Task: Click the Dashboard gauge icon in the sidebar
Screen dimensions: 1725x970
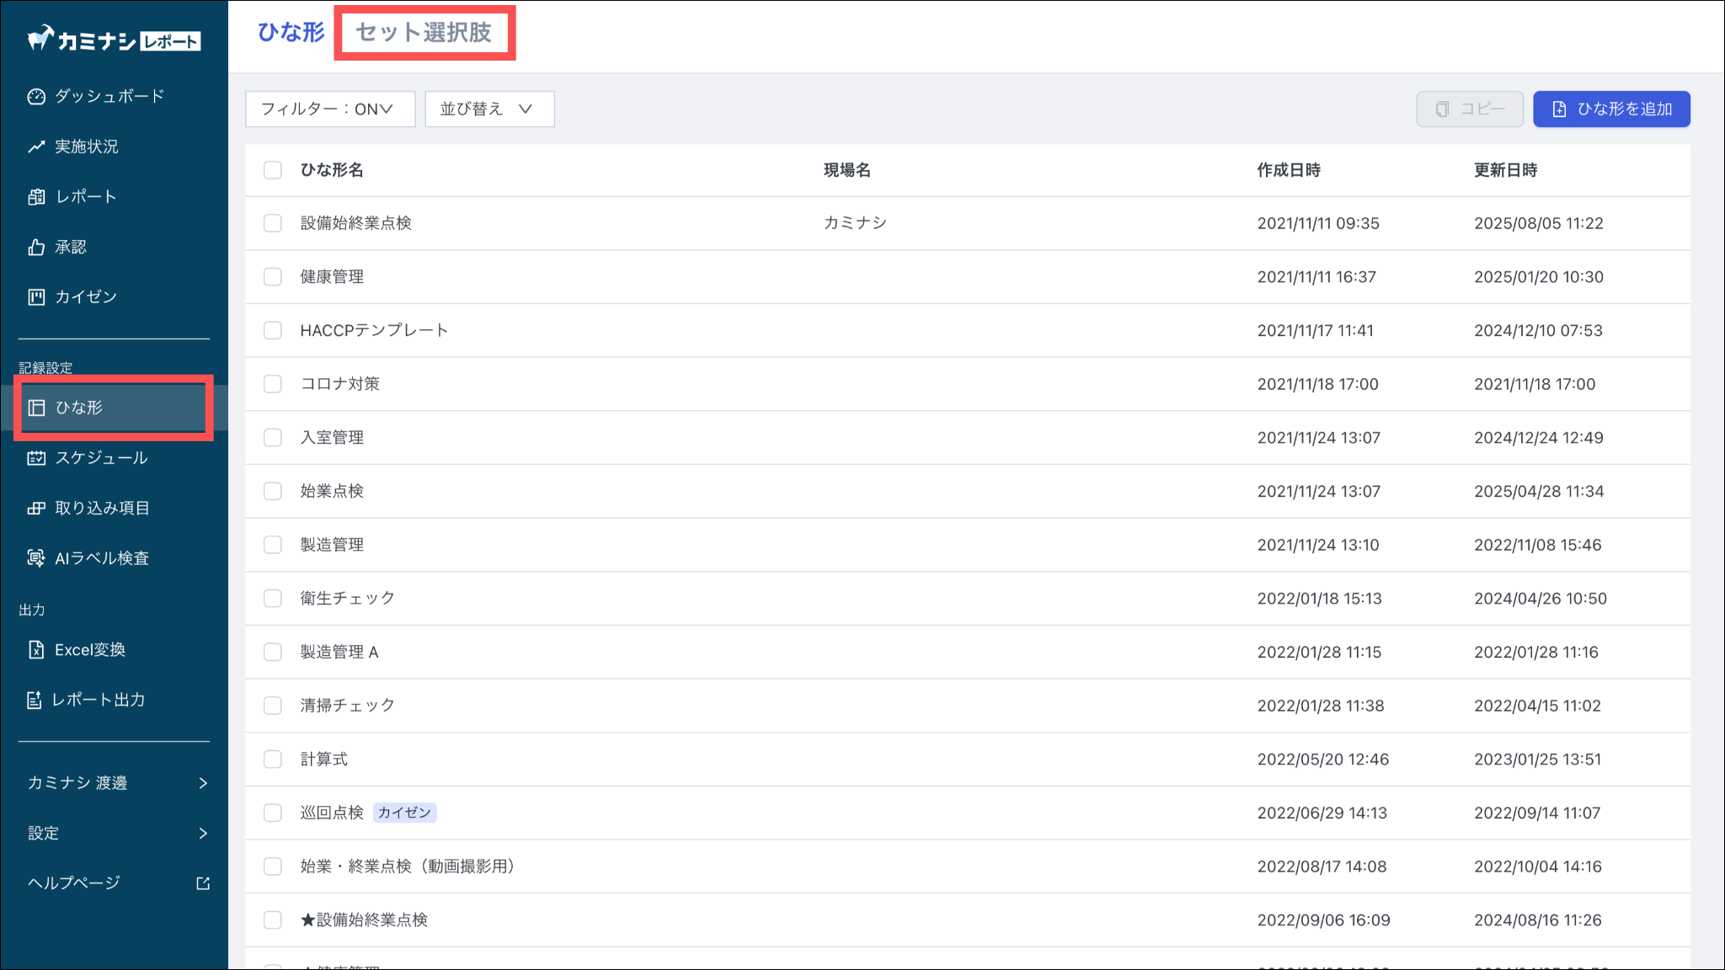Action: click(35, 97)
